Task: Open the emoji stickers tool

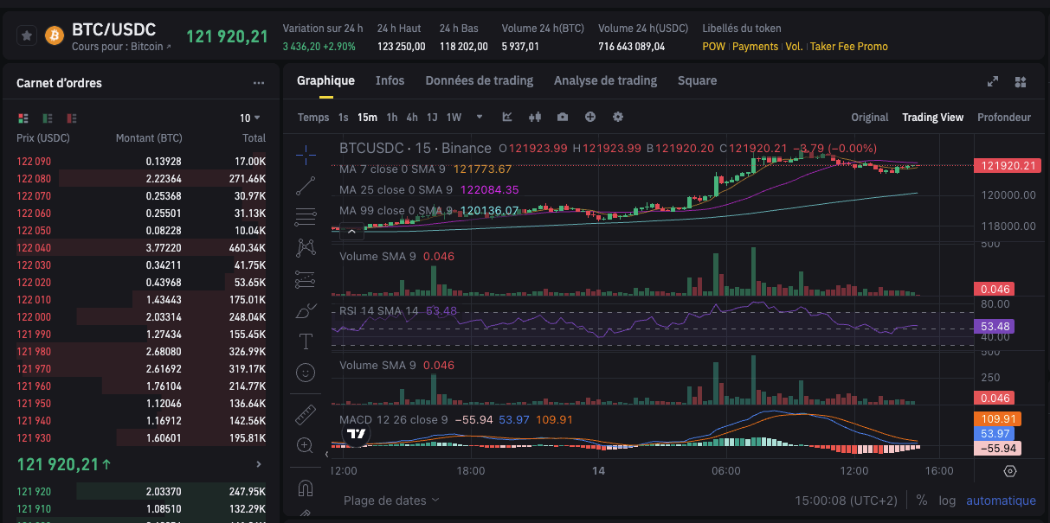Action: (x=305, y=373)
